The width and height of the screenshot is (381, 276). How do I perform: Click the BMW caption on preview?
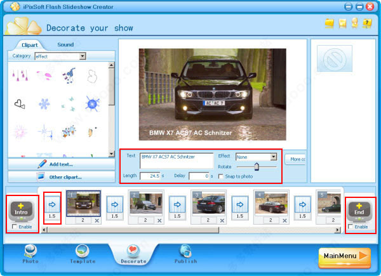pos(190,133)
